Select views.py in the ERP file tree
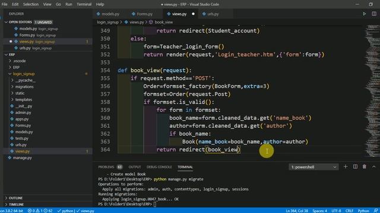 click(x=23, y=151)
